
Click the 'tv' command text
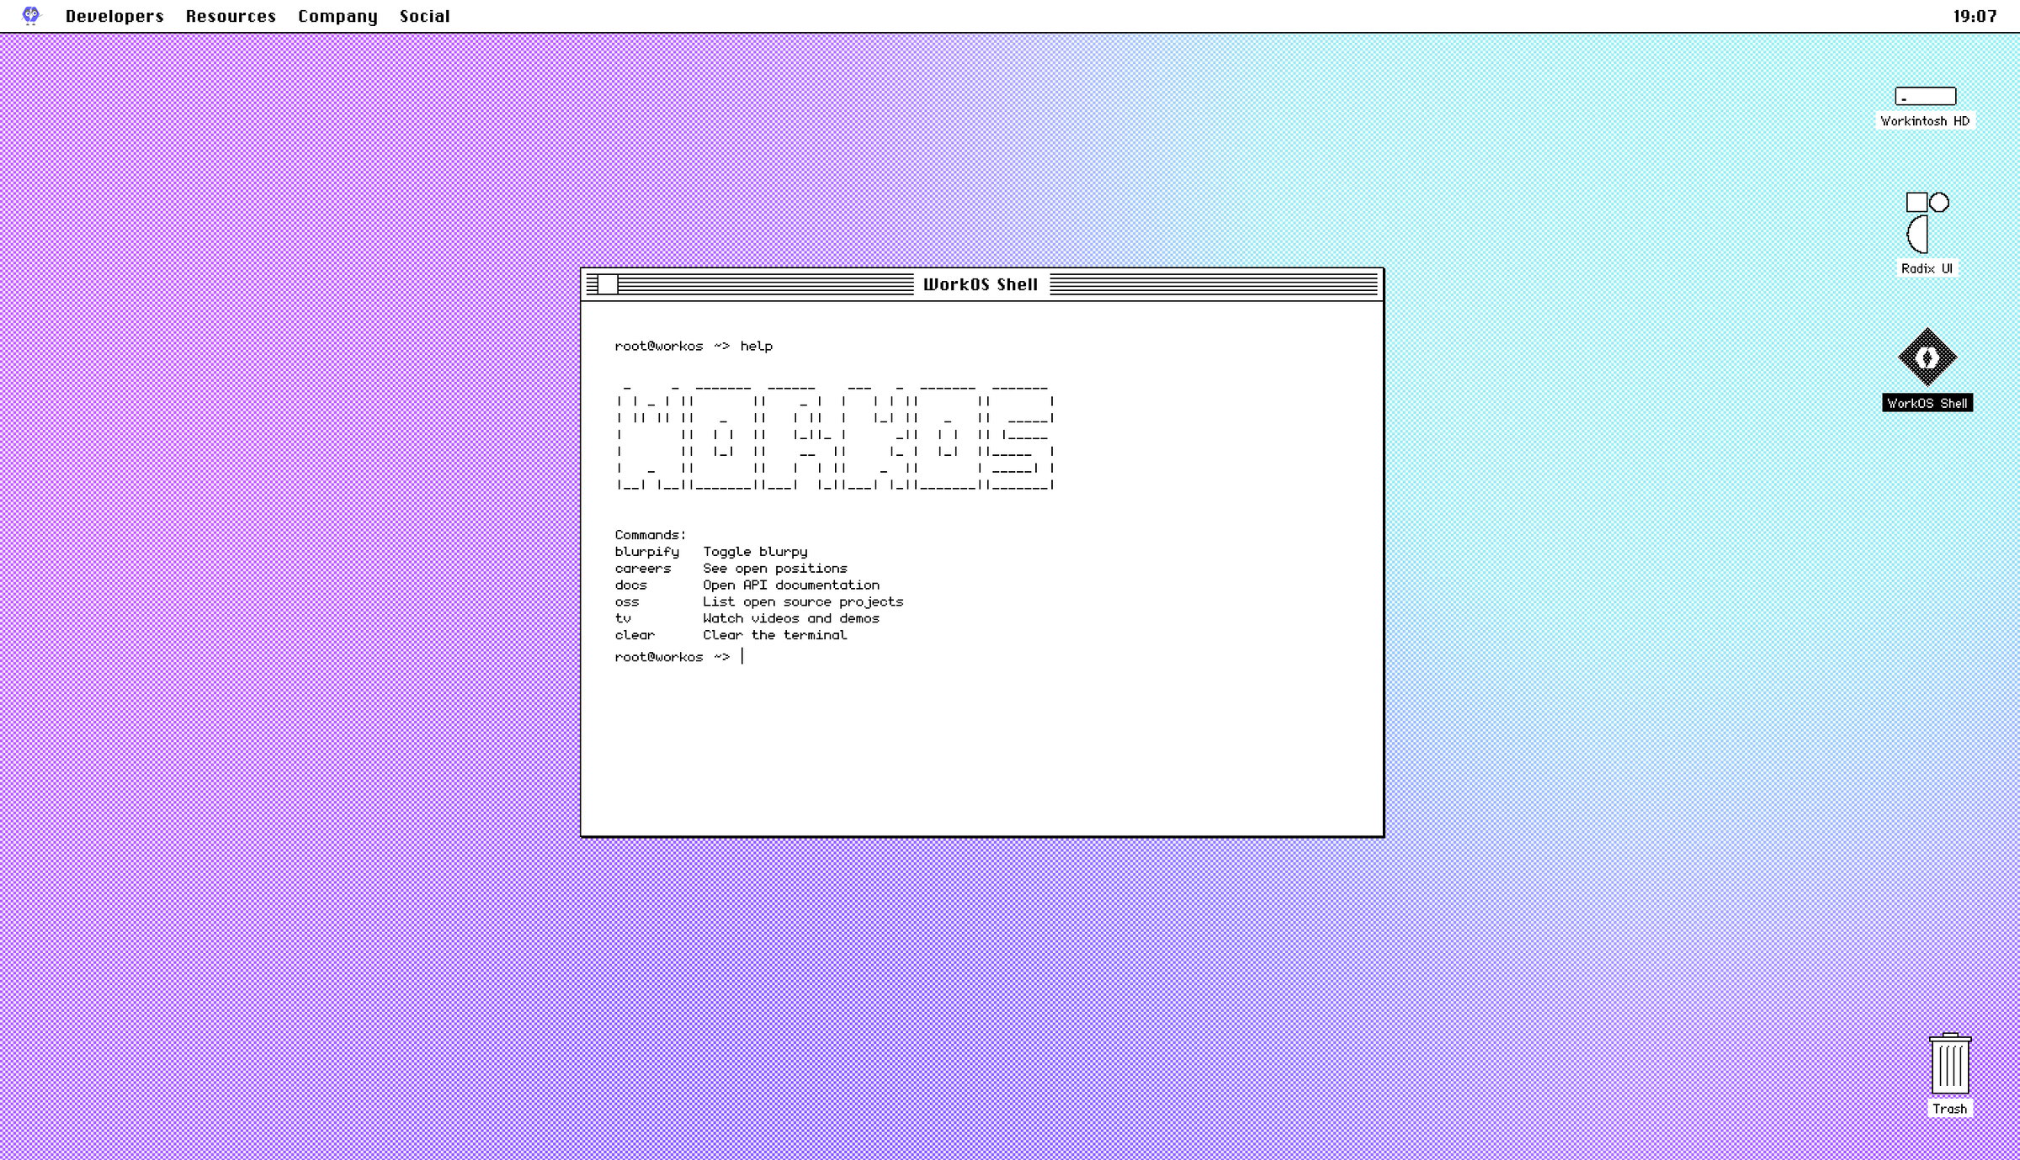(622, 618)
